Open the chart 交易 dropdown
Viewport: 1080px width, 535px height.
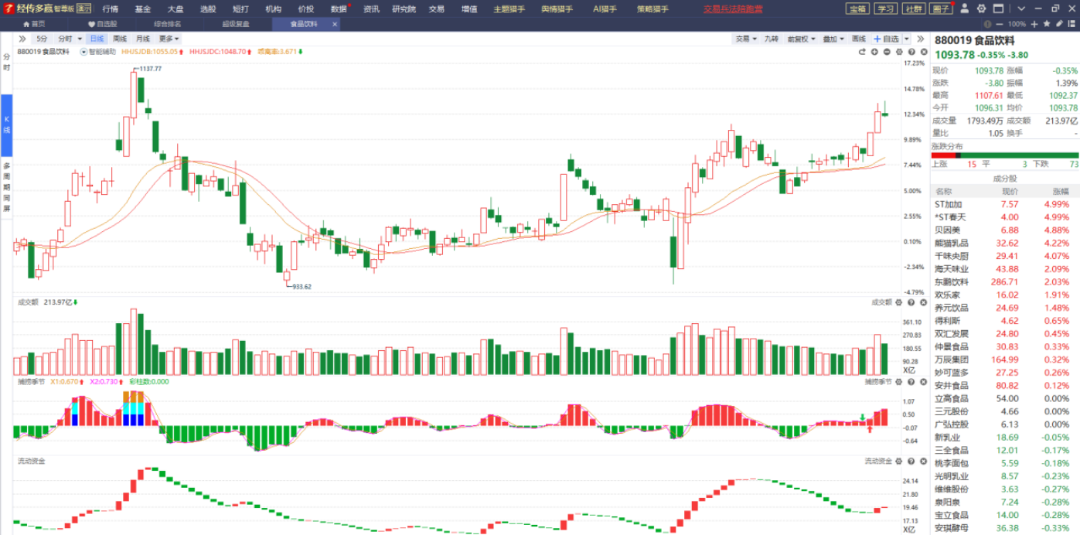click(x=745, y=39)
